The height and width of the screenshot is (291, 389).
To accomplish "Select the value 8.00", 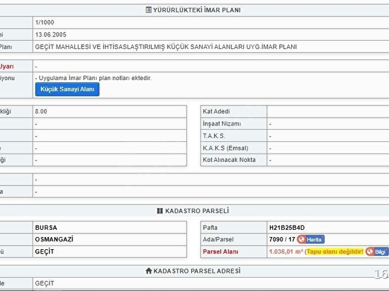I will pos(41,112).
